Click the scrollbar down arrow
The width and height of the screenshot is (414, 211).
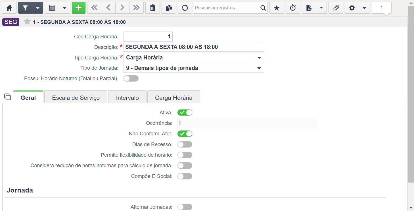click(411, 208)
